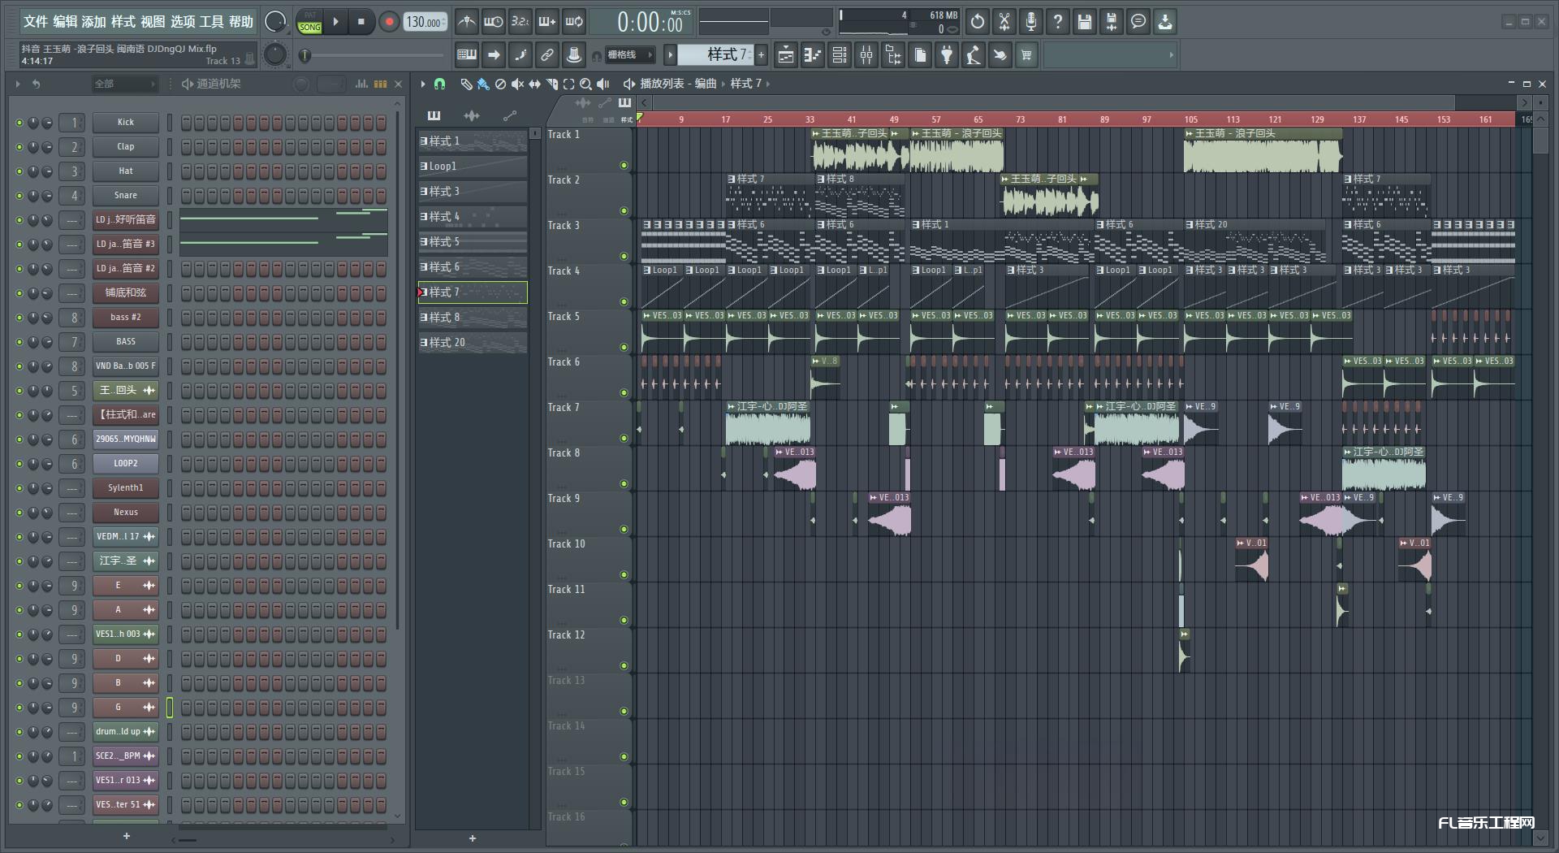Open the playlist window icon
The width and height of the screenshot is (1559, 853).
(x=786, y=55)
